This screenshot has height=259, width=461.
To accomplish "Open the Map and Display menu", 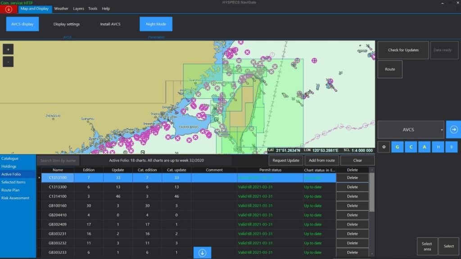I will (x=34, y=9).
